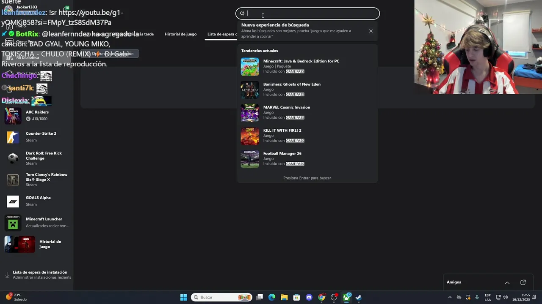Screen dimensions: 542x304
Task: Open the clock showing 19:55
Action: (521, 297)
